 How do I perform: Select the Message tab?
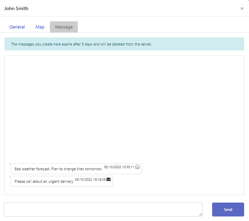(x=64, y=27)
